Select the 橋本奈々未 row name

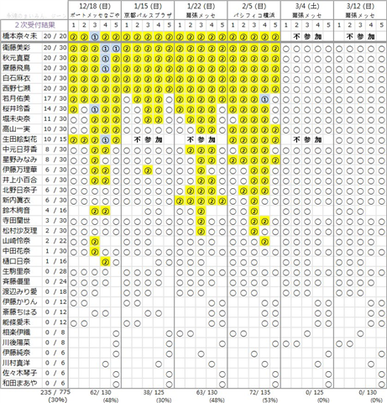pyautogui.click(x=19, y=36)
